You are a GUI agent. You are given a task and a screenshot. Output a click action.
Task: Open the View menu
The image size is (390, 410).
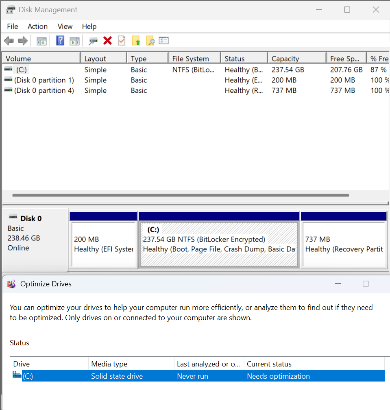click(65, 26)
